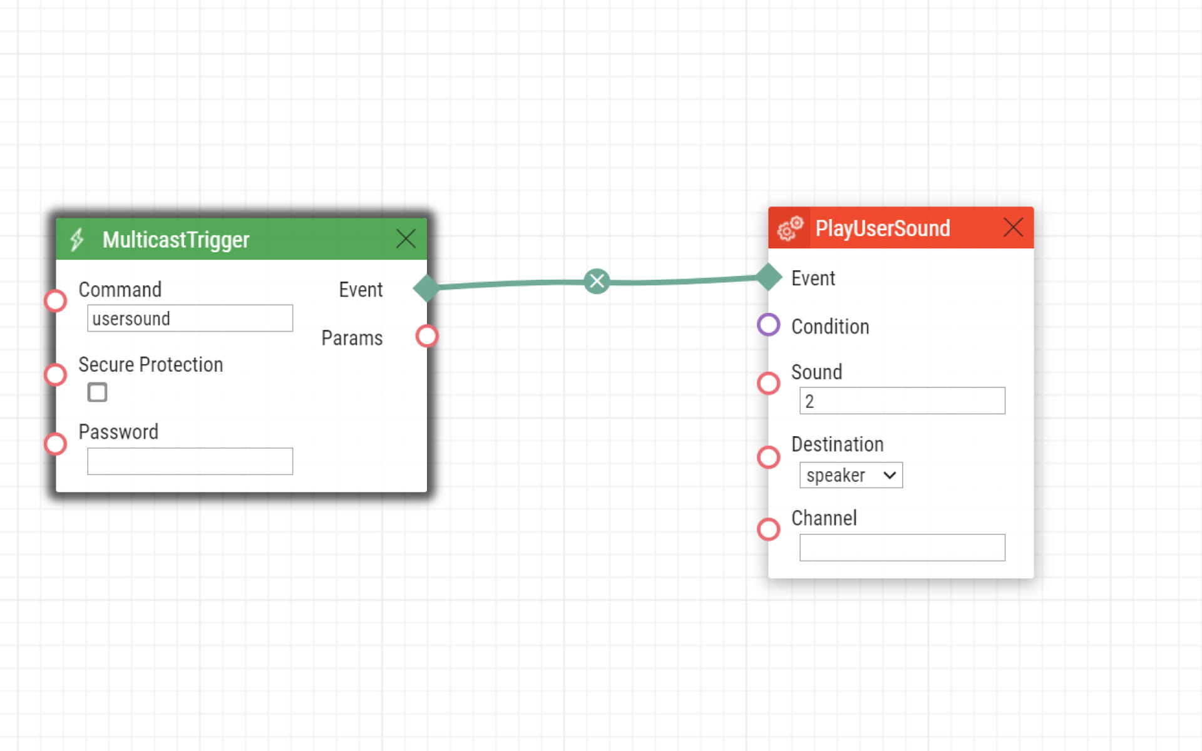Click the Sound label
Viewport: 1202px width, 751px height.
point(816,372)
